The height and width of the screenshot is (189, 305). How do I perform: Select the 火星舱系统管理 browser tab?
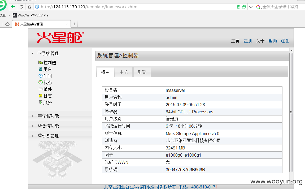click(x=41, y=24)
